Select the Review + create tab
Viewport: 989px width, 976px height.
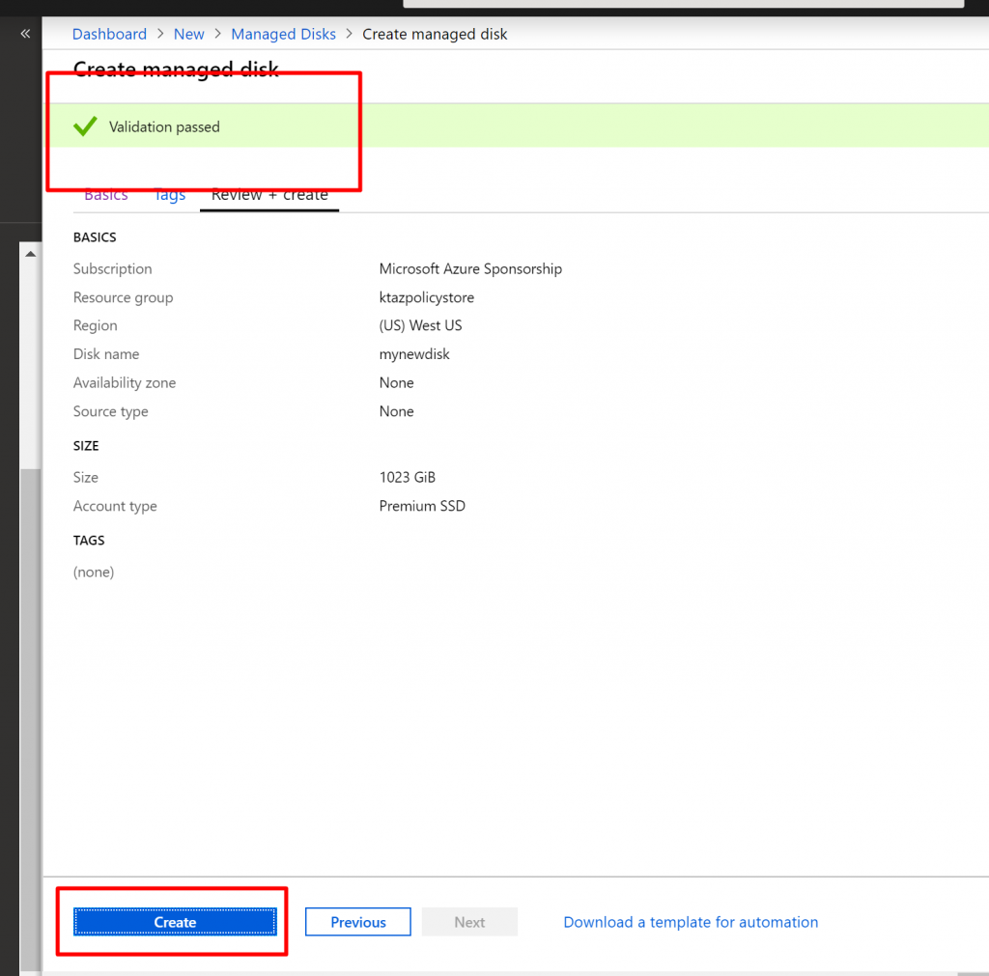click(269, 195)
